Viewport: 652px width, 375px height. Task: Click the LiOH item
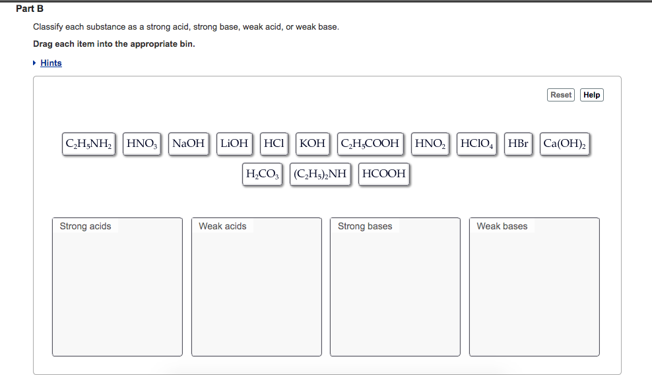click(x=234, y=143)
